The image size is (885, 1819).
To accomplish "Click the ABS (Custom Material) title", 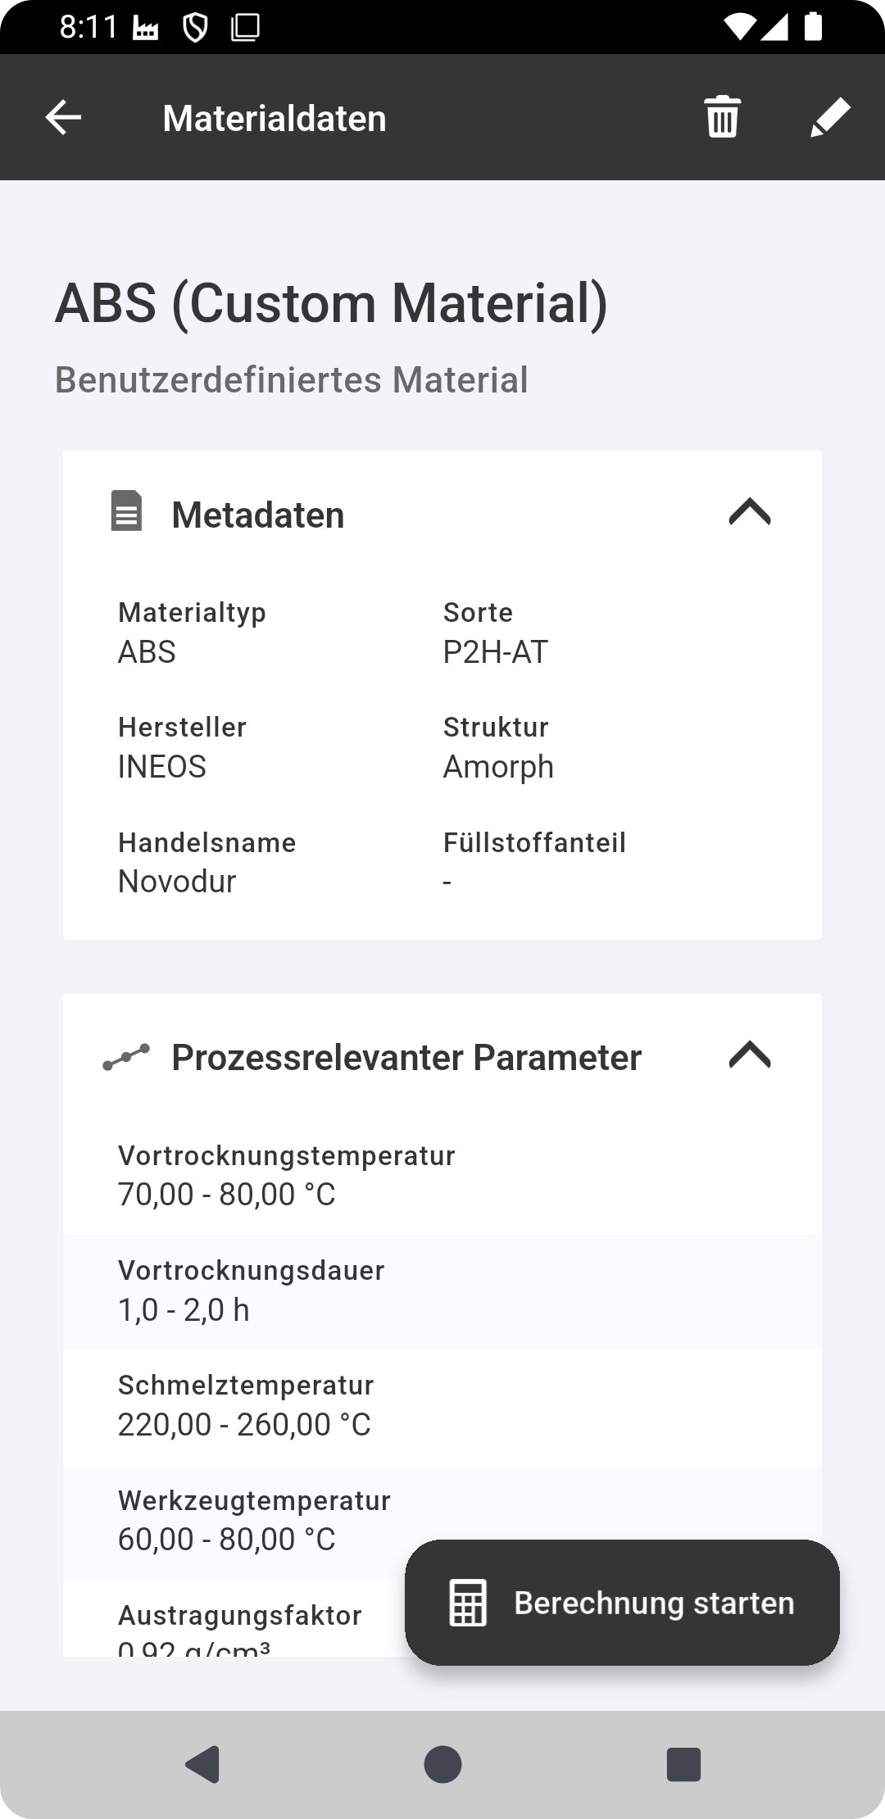I will pos(331,304).
